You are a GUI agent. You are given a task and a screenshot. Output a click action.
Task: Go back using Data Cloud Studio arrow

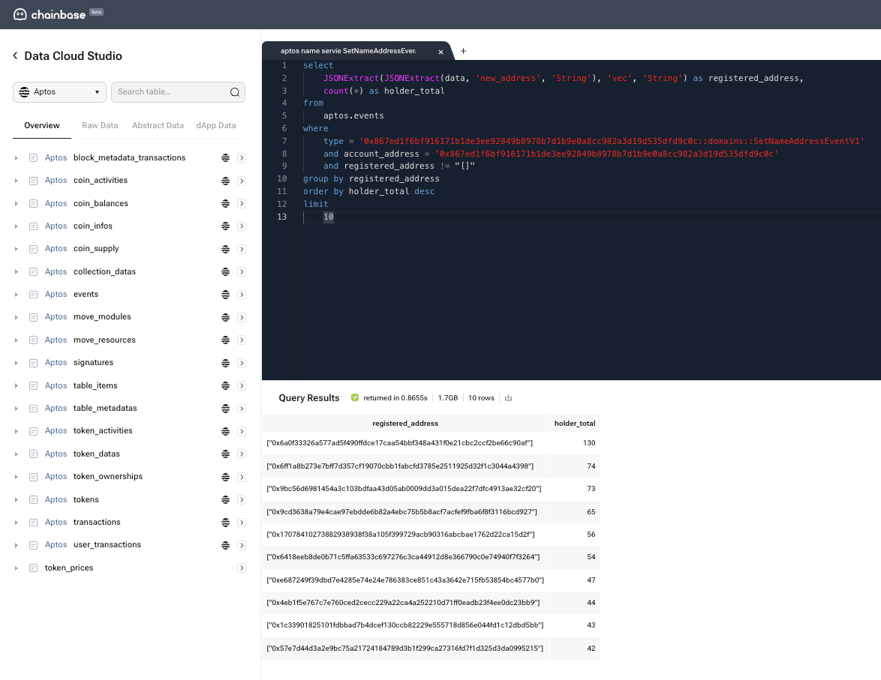click(x=15, y=55)
